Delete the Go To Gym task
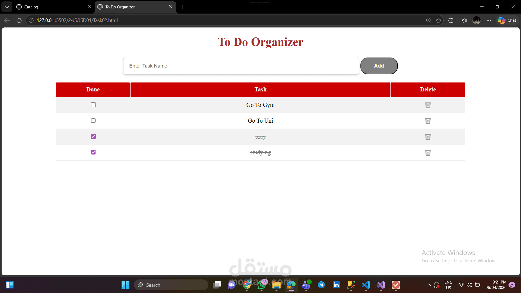The height and width of the screenshot is (293, 521). (x=428, y=105)
